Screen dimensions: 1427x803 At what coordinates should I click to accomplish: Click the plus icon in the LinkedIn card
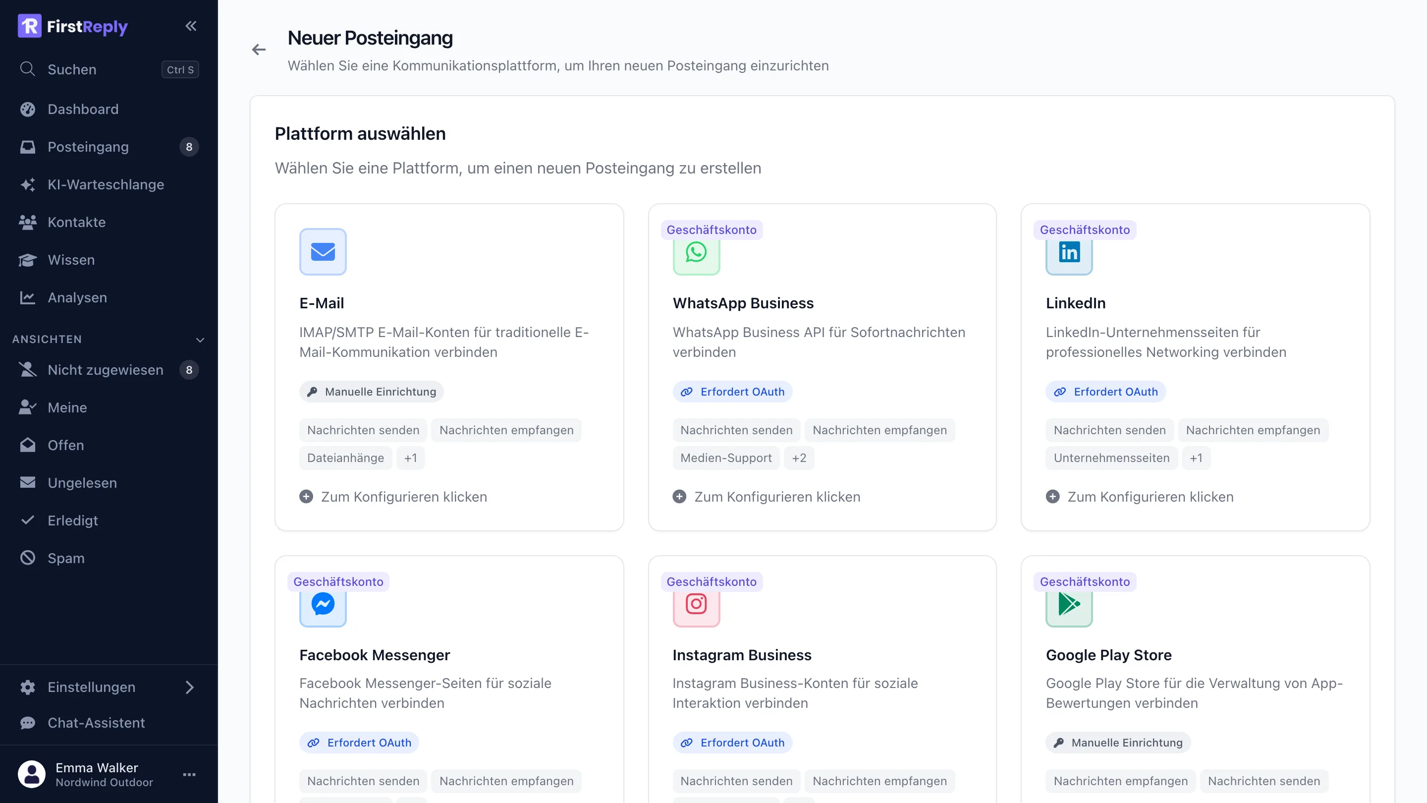[1052, 497]
